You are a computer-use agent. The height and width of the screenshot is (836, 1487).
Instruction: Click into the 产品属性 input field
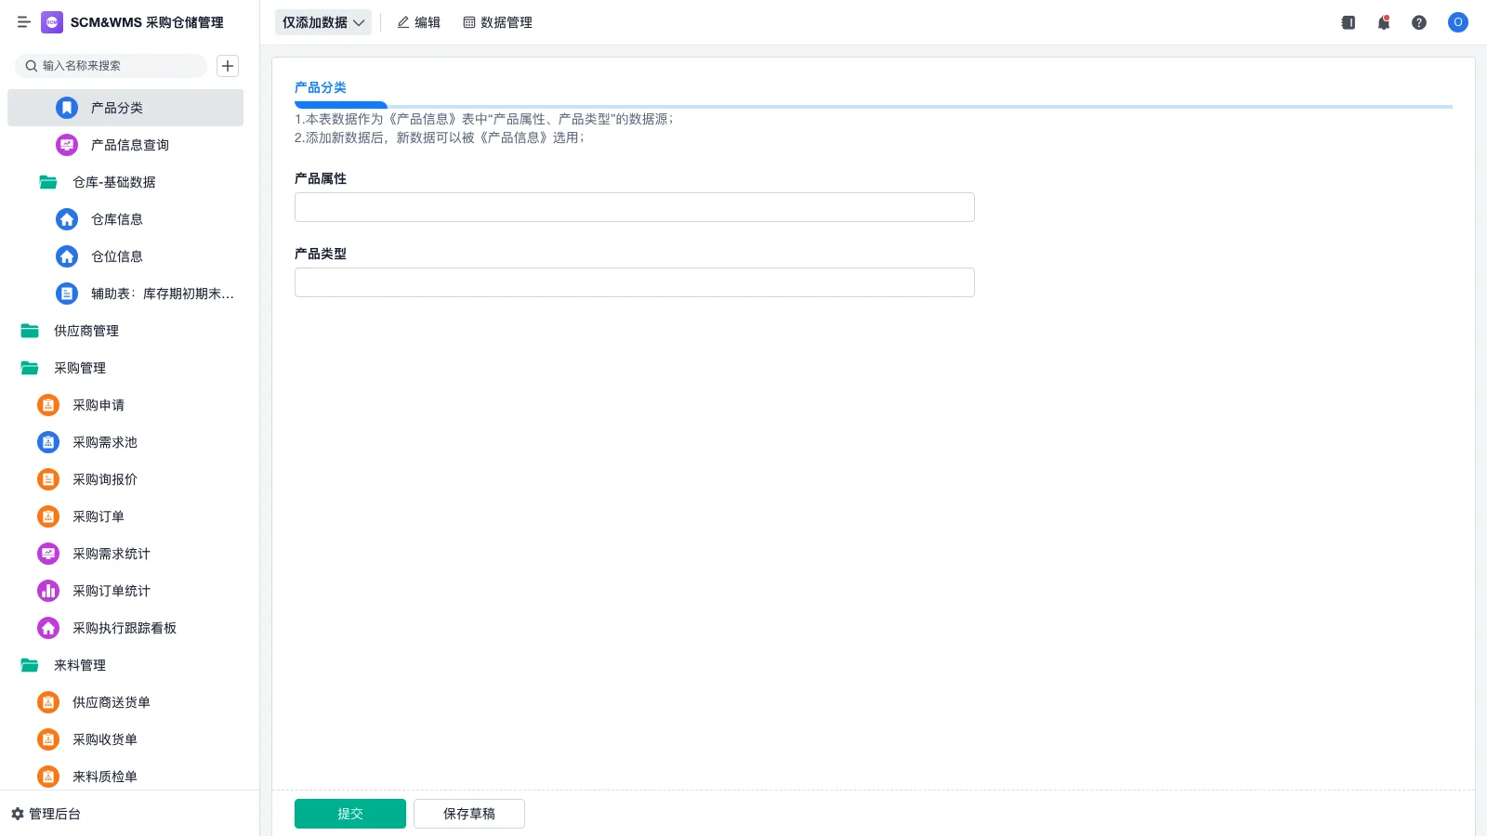point(635,207)
